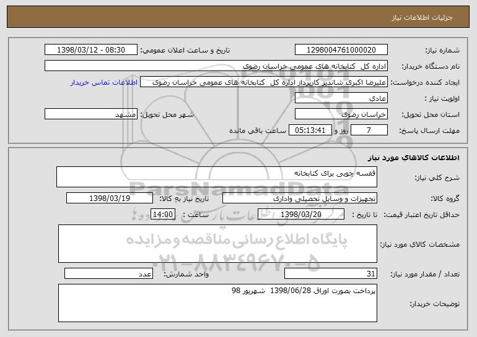This screenshot has height=337, width=477.
Task: Click the جزئیات اطلاعات نیاز header title
Action: coord(422,17)
